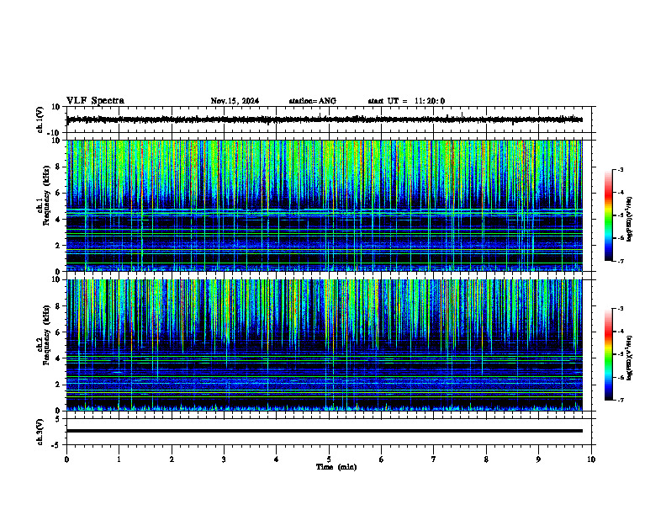Click the ch.2 "Frequency (kHz)" axis label
This screenshot has height=515, width=666.
click(47, 335)
